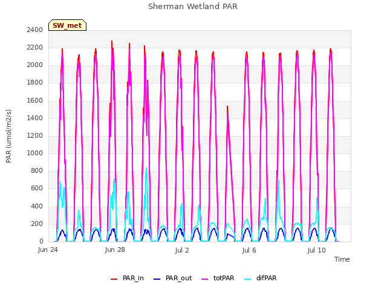Click the 400 y-axis tick label

[37, 206]
